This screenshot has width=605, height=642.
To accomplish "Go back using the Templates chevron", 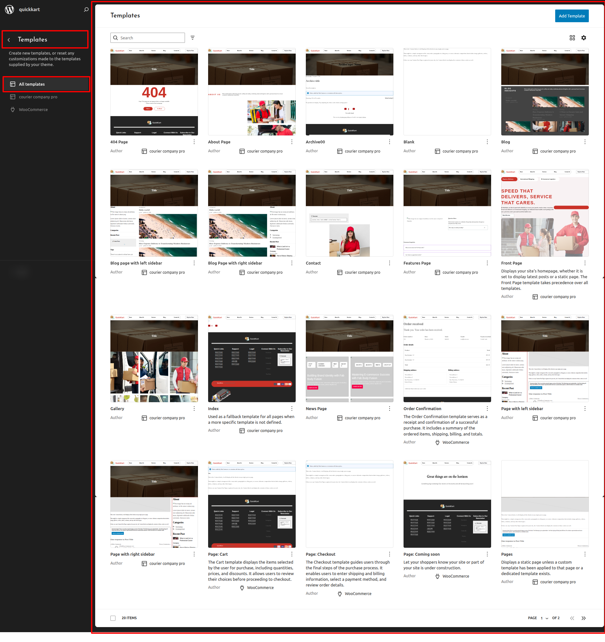I will click(x=9, y=40).
